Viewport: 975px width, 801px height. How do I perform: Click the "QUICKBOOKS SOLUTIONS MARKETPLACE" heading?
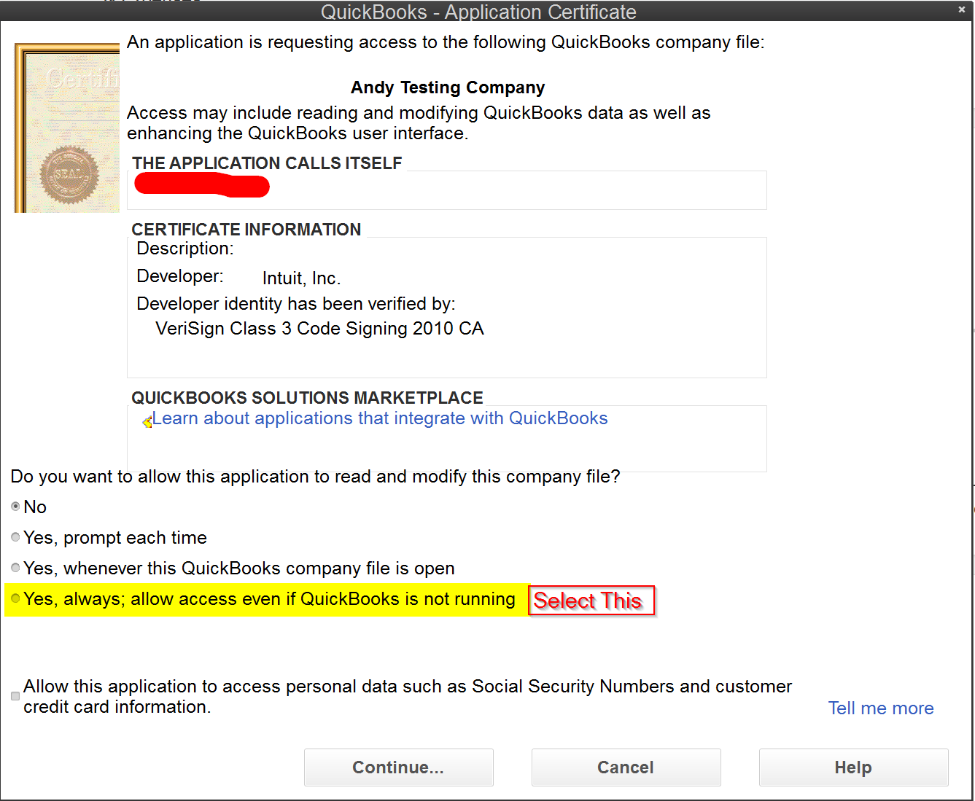point(307,398)
